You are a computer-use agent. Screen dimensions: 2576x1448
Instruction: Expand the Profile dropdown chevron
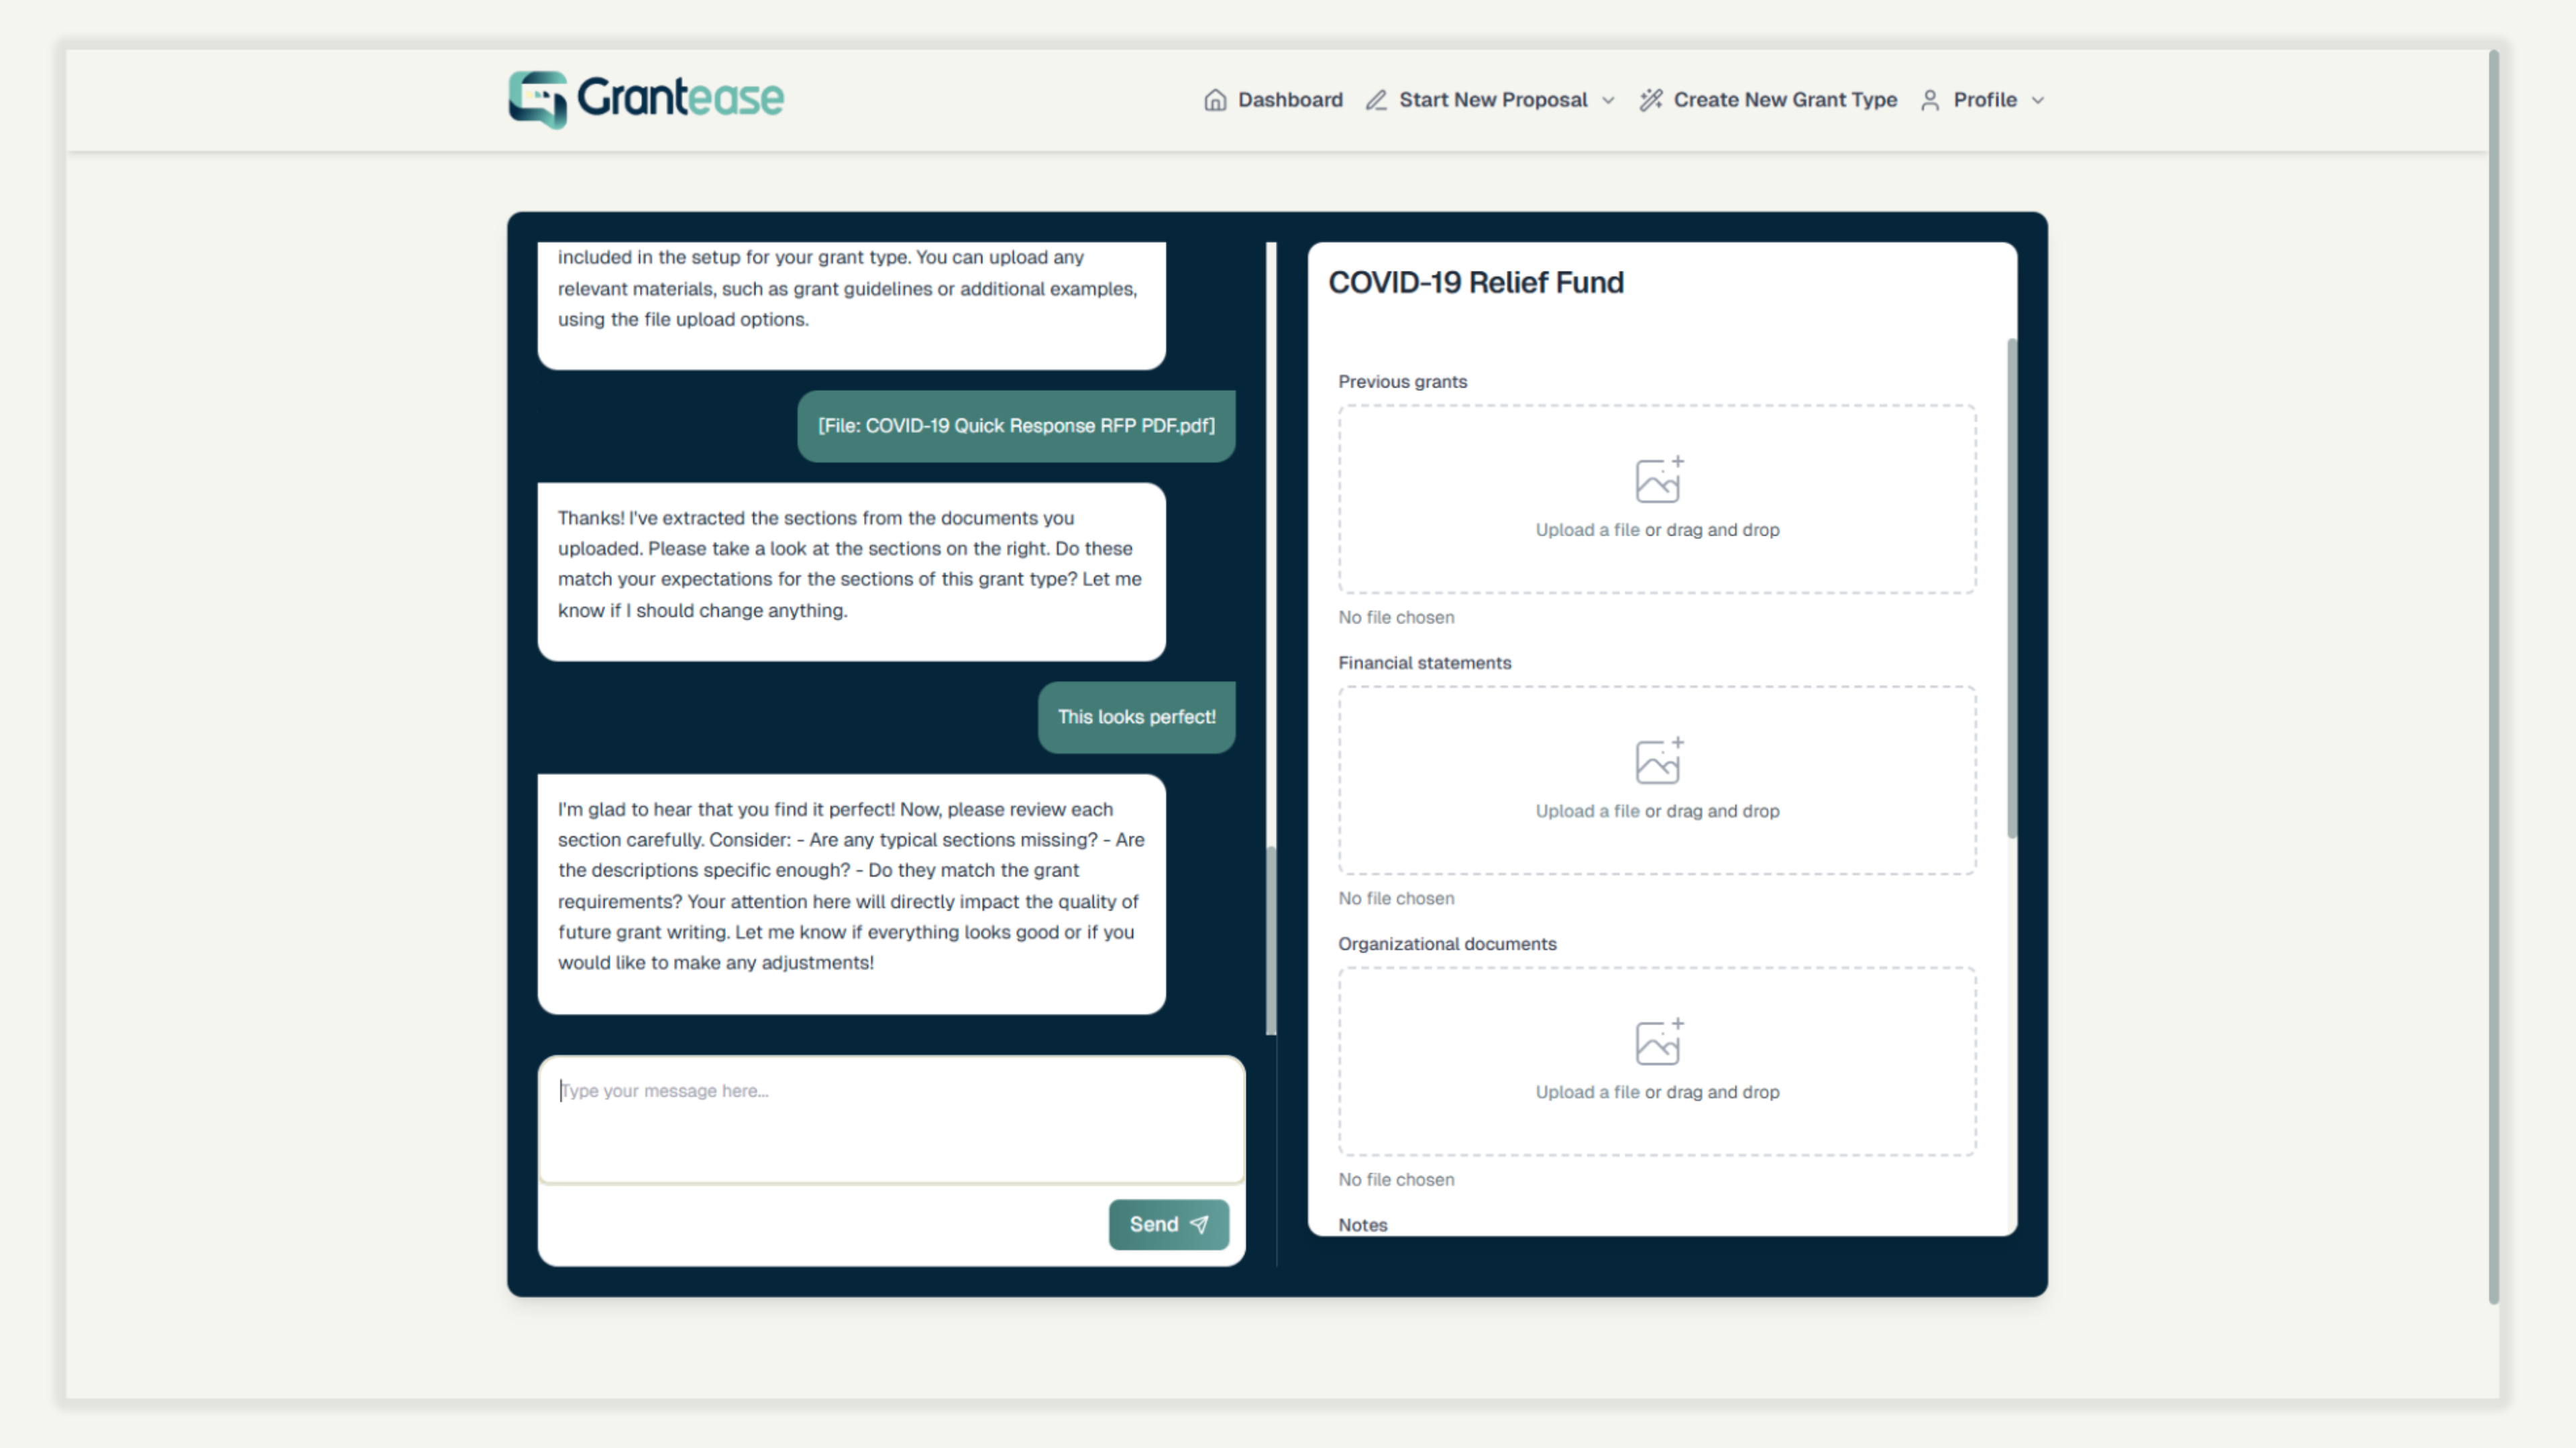point(2038,100)
